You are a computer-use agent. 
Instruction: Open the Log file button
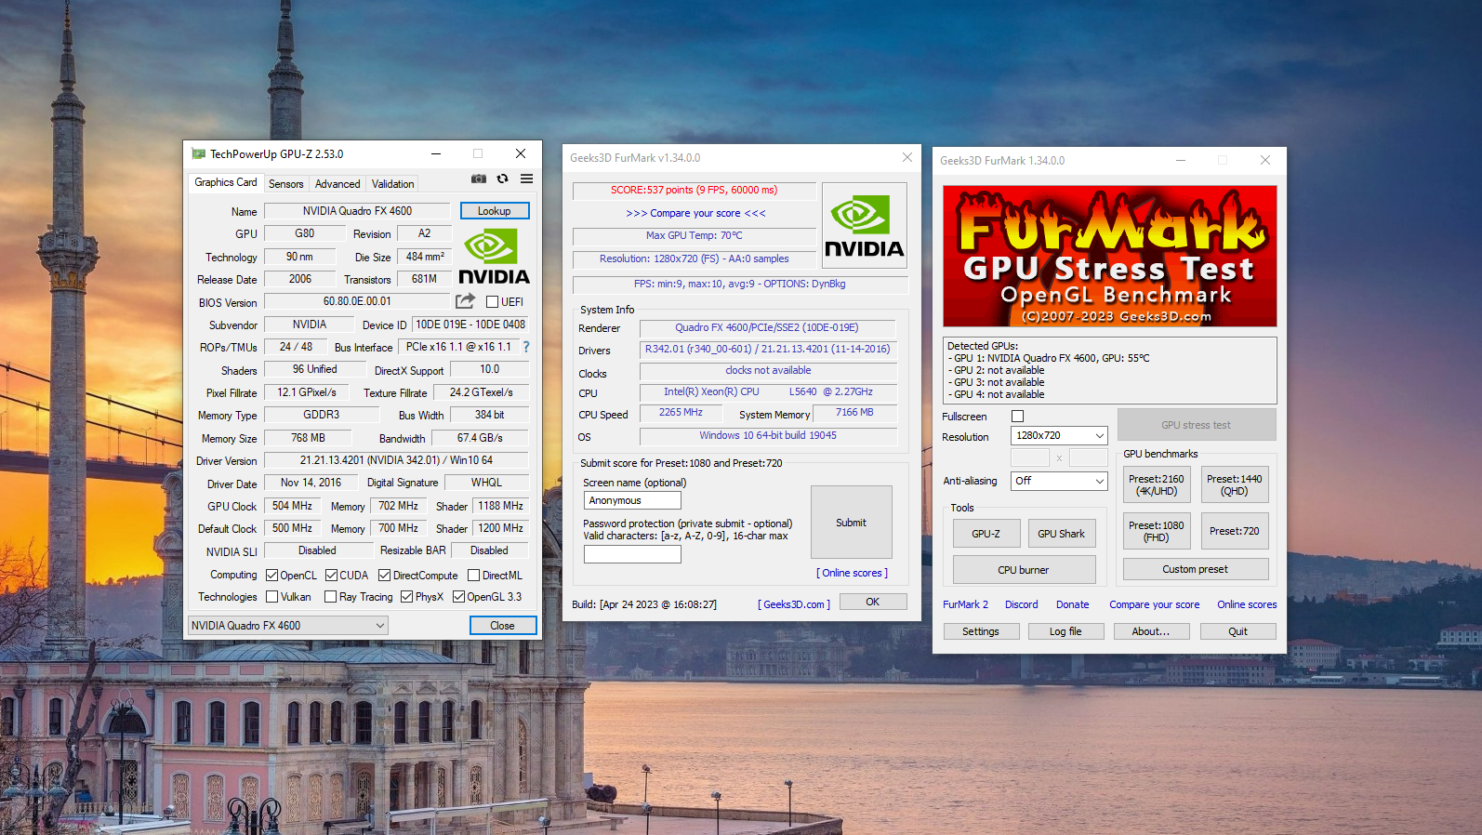(x=1066, y=631)
